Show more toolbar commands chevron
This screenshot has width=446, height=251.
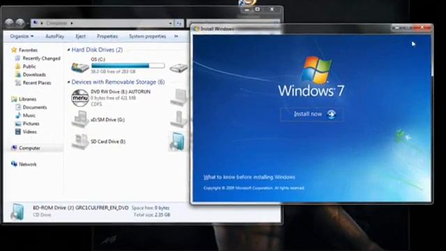click(176, 36)
